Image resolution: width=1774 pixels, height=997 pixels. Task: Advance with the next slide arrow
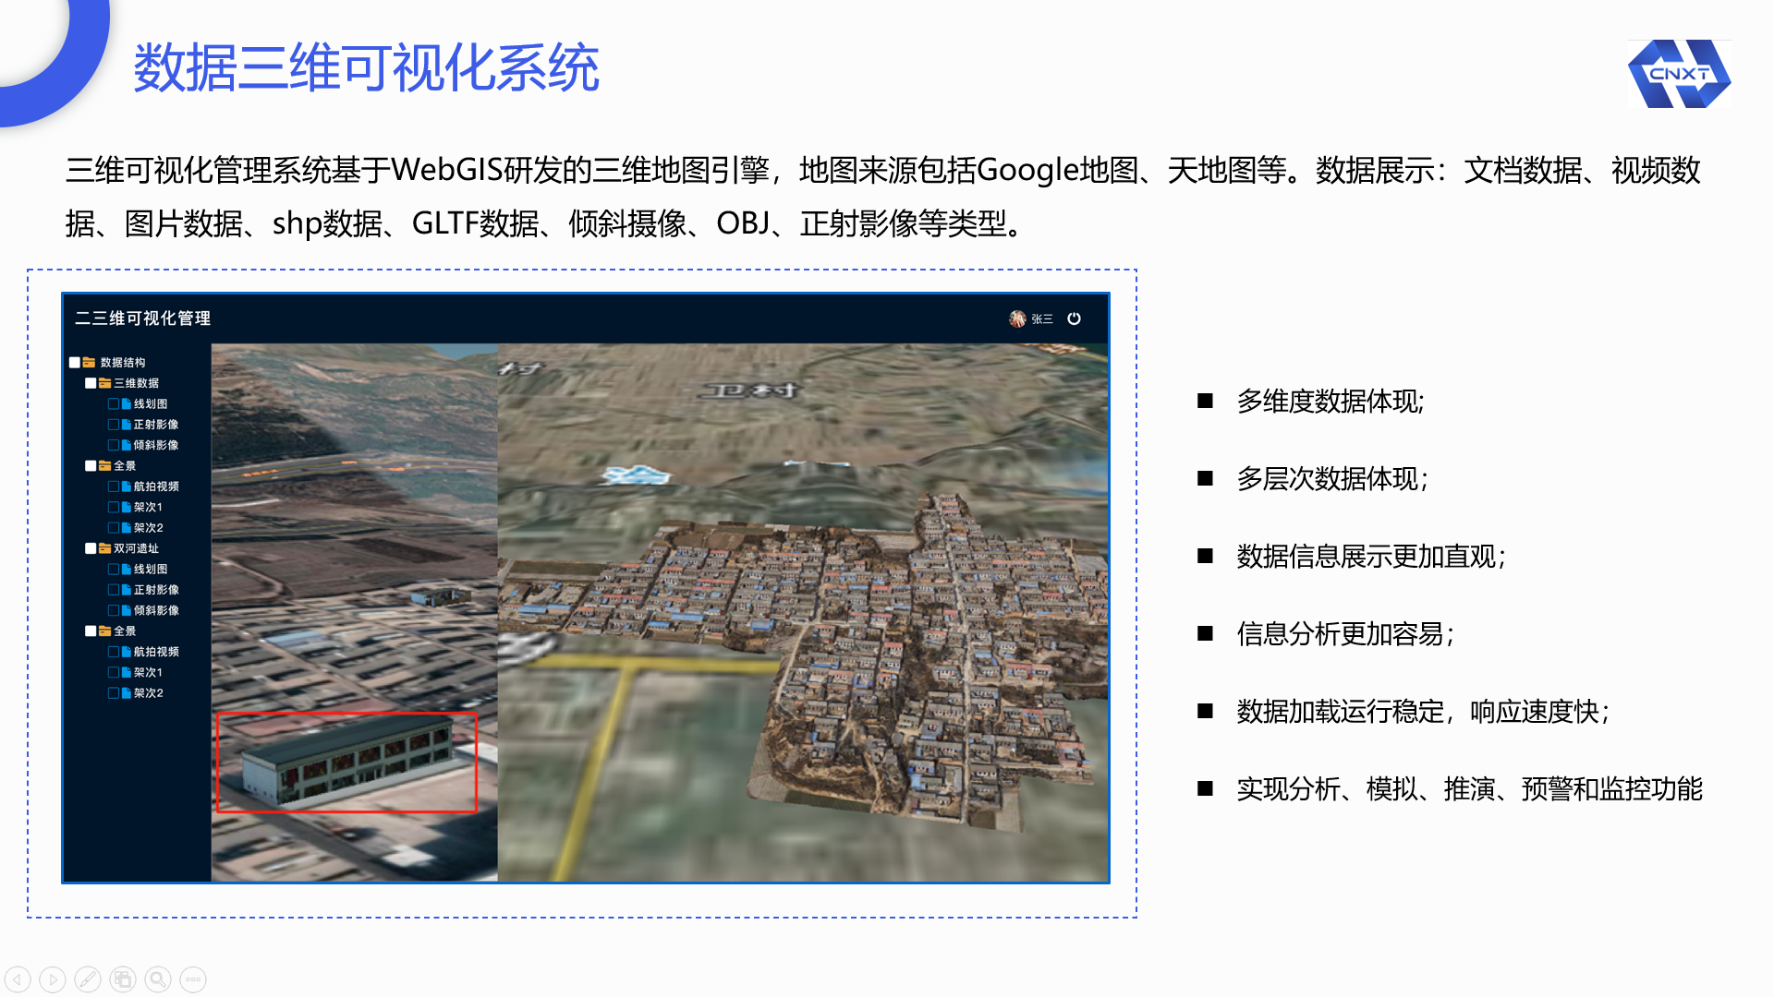point(53,979)
